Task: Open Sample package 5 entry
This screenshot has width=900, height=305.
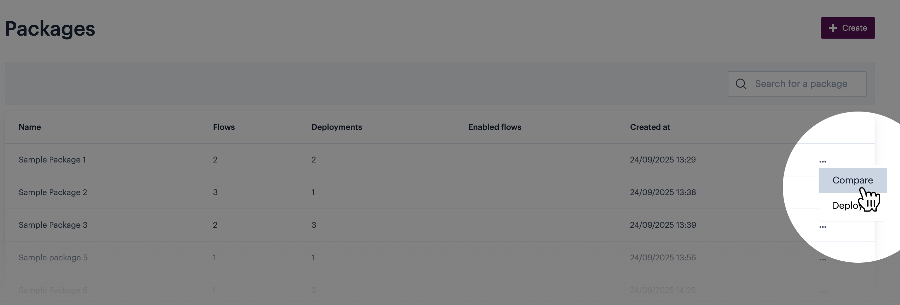Action: coord(53,258)
